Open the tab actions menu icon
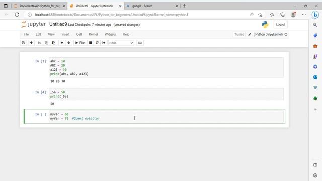This screenshot has width=322, height=181. click(x=6, y=6)
